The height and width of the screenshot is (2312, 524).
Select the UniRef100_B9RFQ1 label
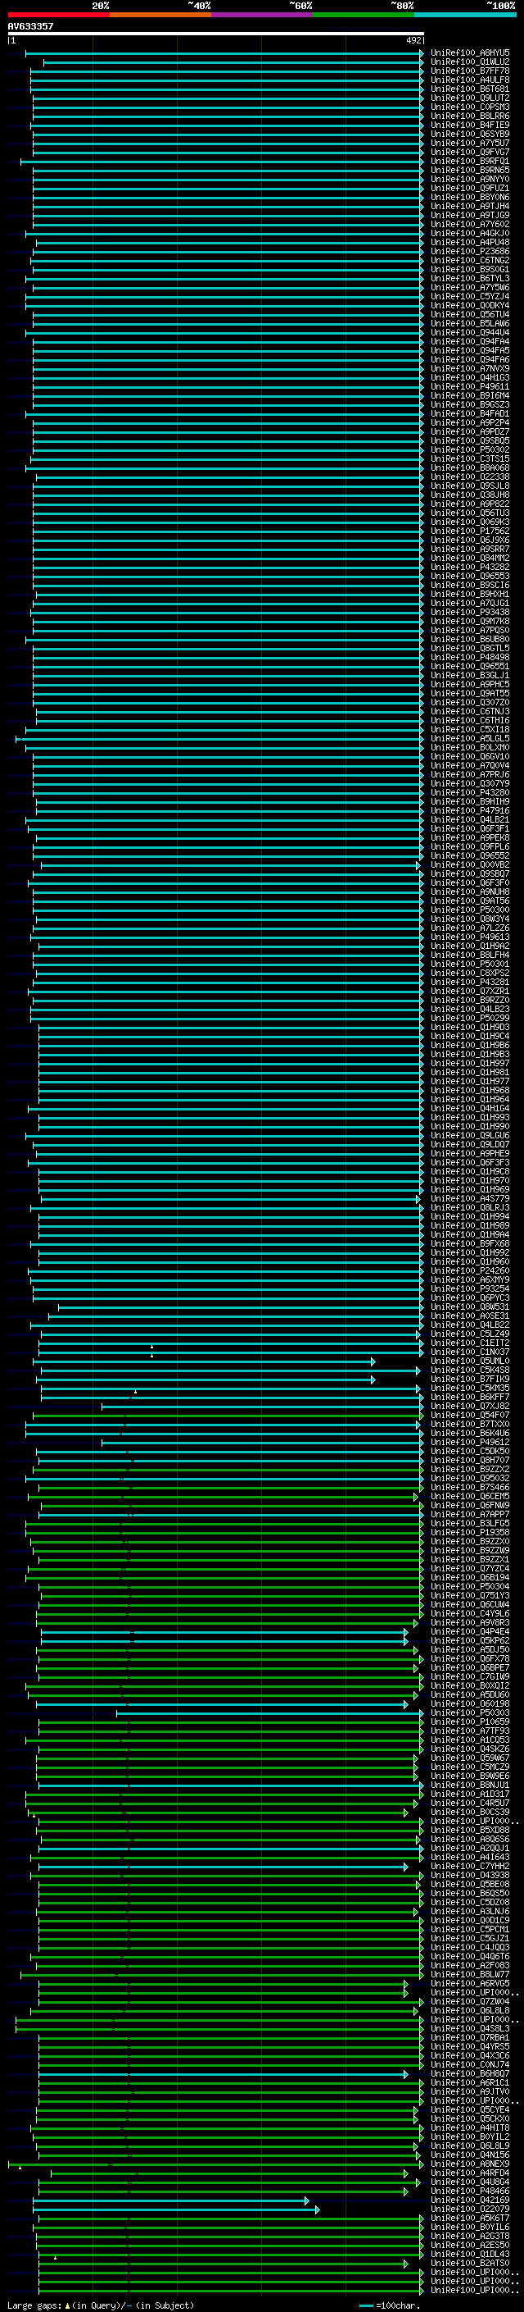pyautogui.click(x=470, y=161)
